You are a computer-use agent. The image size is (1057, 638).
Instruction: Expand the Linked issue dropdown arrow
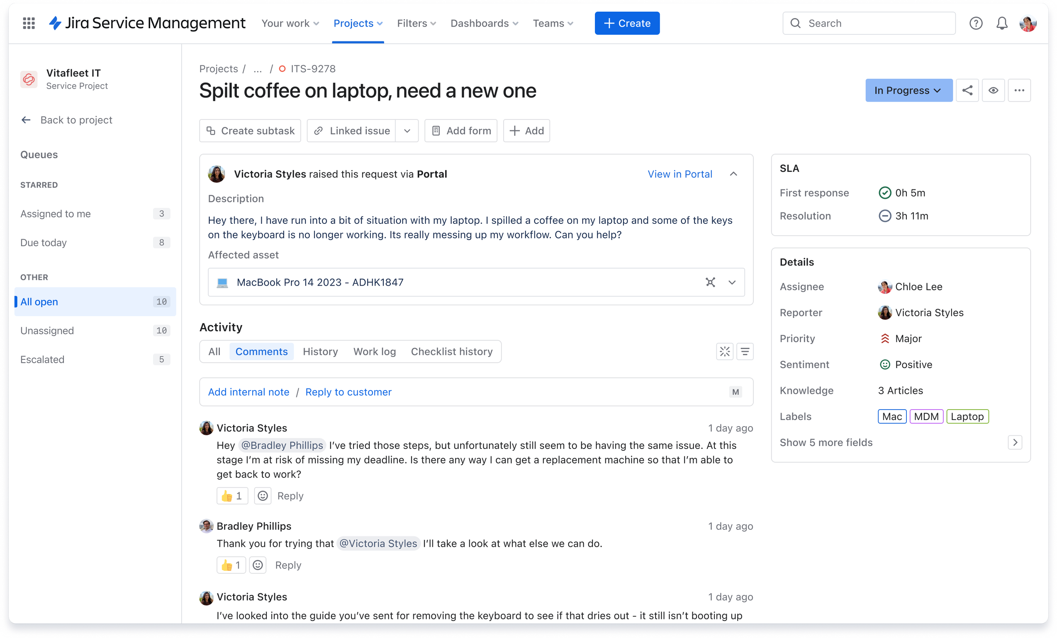(407, 131)
